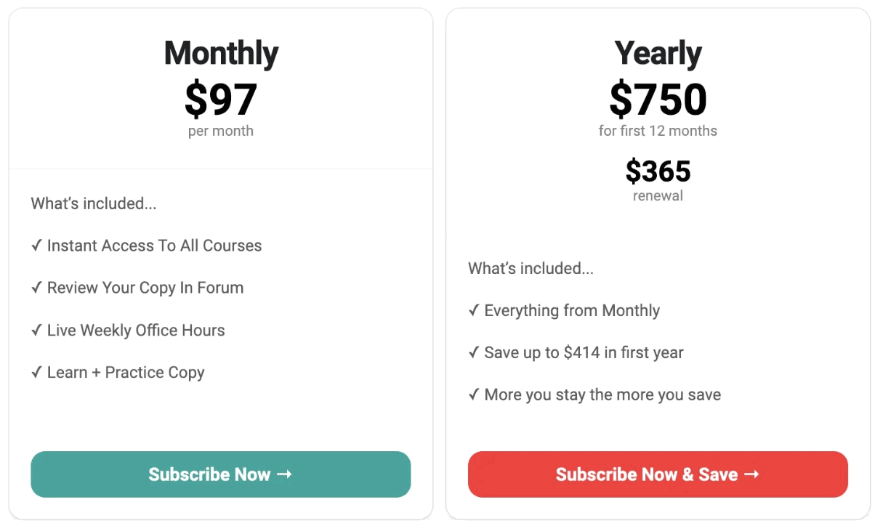Click checkmark beside Learn + Practice Copy
The image size is (875, 526).
(x=36, y=372)
